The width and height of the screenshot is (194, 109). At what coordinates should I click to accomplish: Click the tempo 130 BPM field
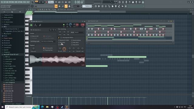tap(51, 2)
